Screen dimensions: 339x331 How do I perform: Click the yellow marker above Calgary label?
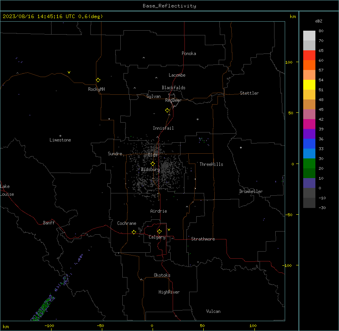point(159,232)
